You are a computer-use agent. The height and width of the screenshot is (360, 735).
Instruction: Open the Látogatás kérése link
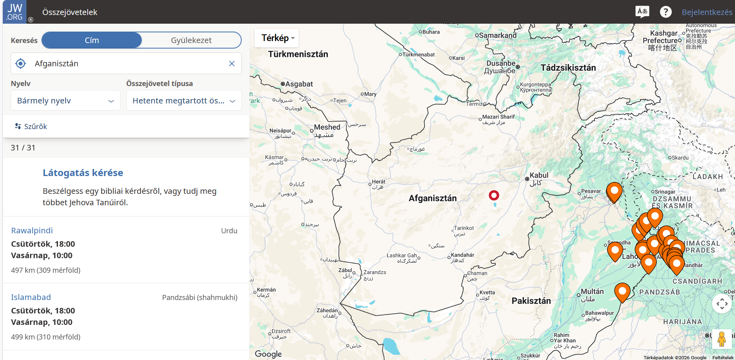83,173
